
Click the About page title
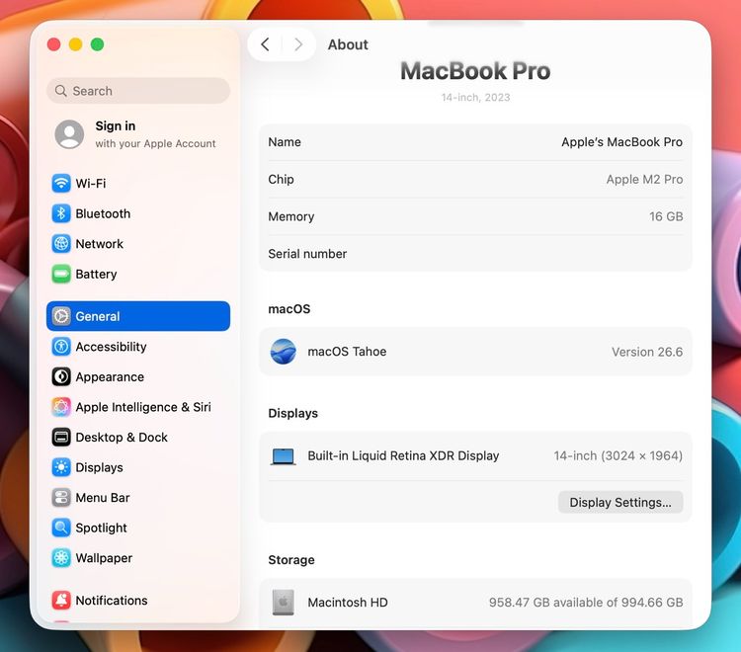(348, 44)
